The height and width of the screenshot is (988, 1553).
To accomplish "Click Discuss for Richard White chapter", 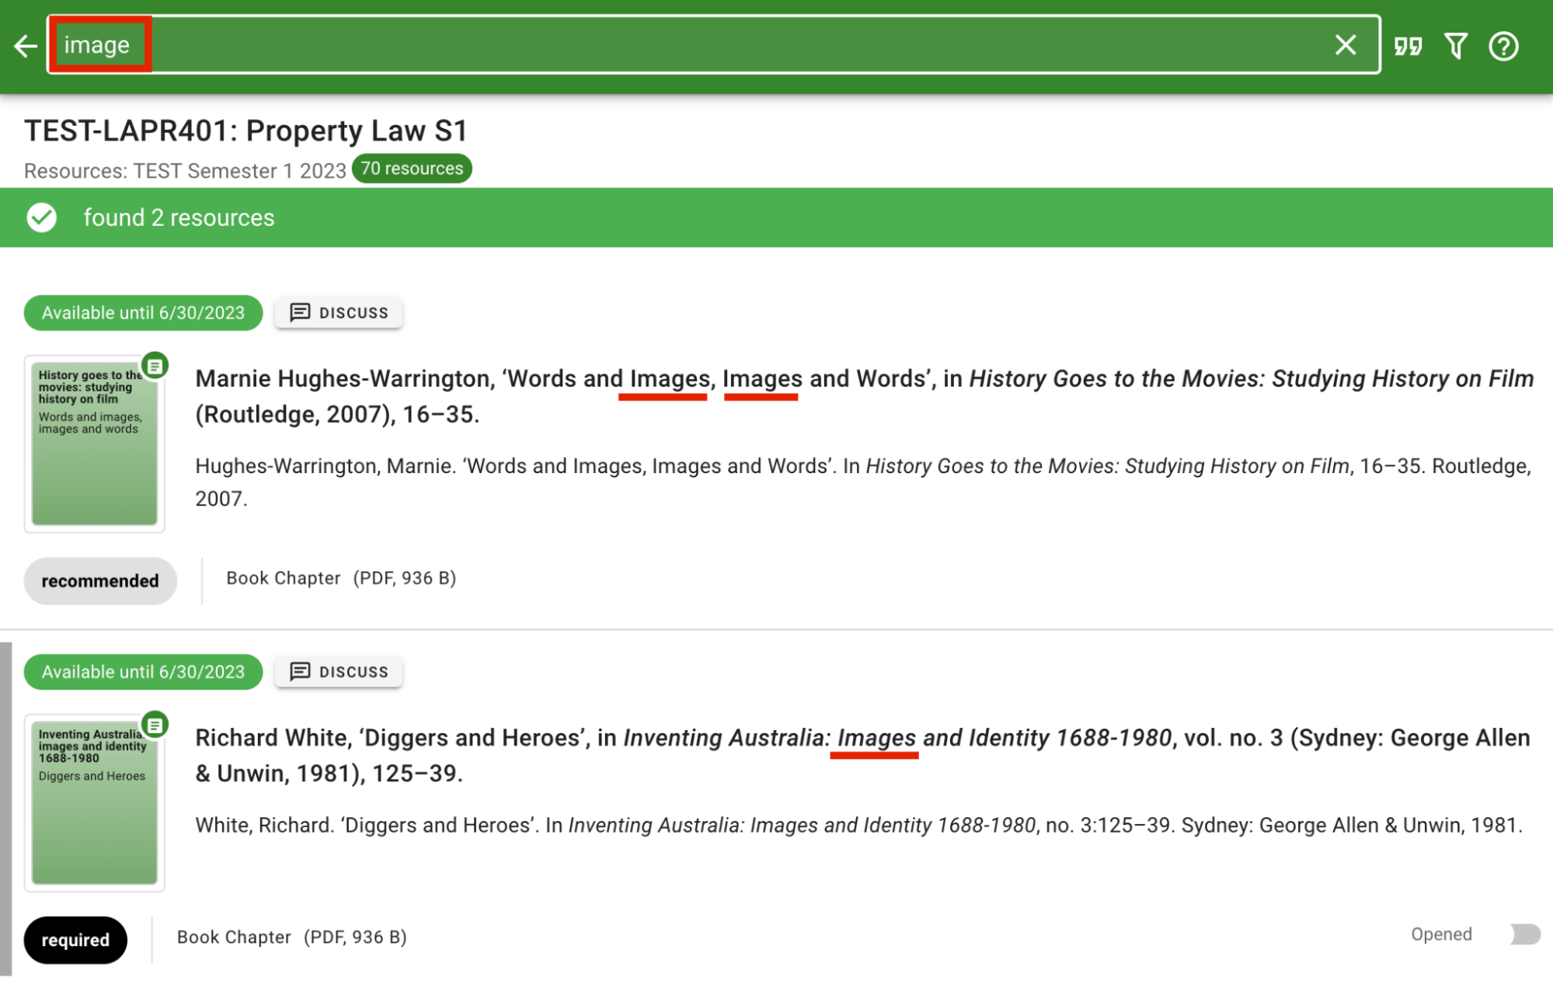I will [339, 671].
